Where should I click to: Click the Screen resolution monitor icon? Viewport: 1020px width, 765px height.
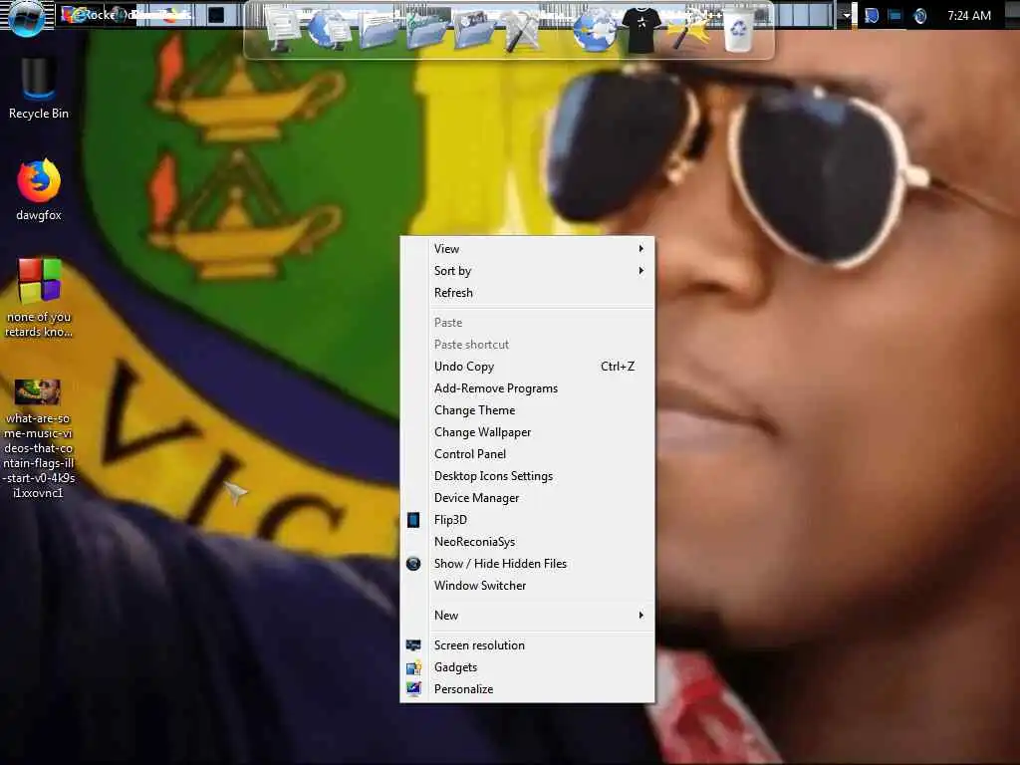click(413, 645)
